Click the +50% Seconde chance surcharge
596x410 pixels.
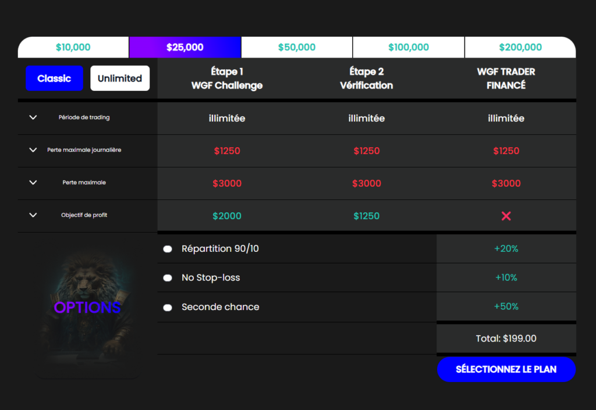coord(506,306)
